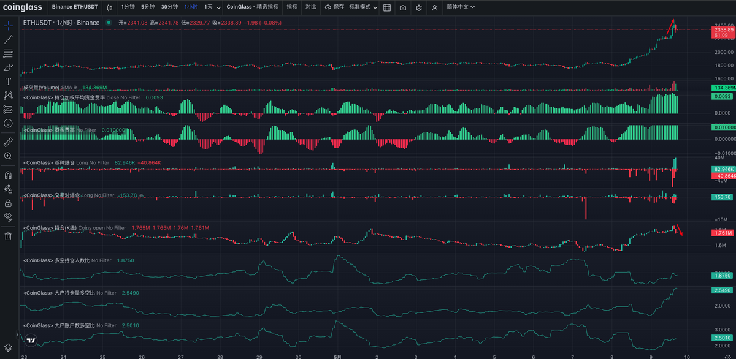
Task: Open the user account icon
Action: (434, 7)
